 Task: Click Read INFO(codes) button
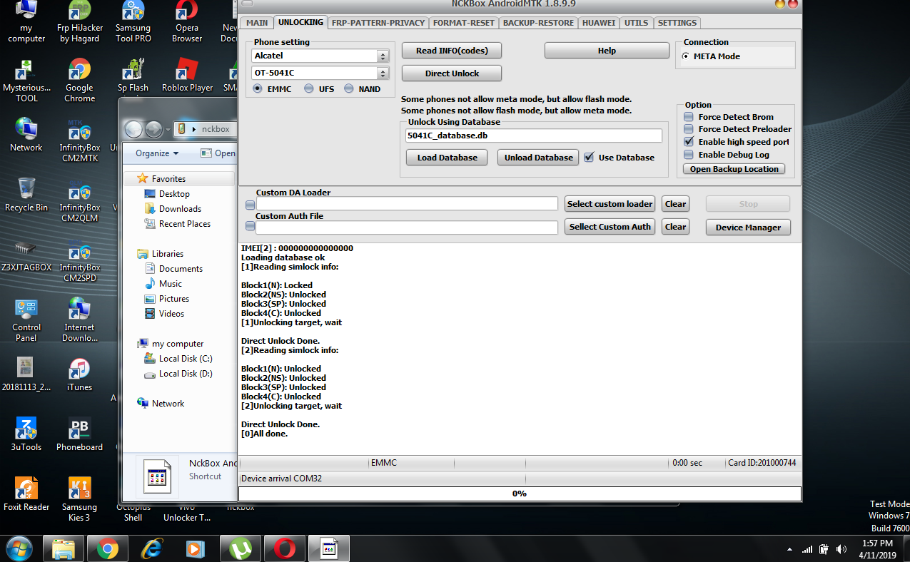[452, 51]
